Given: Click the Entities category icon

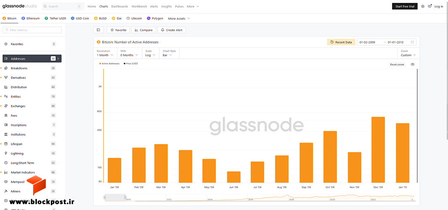Looking at the screenshot, I should 6,96.
